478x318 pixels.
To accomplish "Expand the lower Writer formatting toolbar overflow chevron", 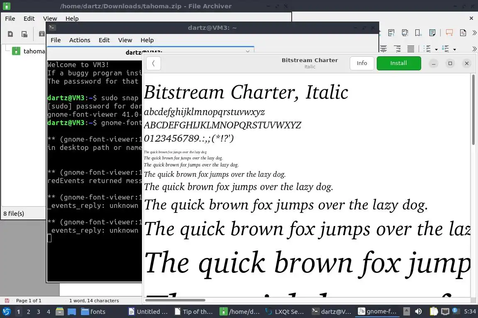I will [x=474, y=49].
